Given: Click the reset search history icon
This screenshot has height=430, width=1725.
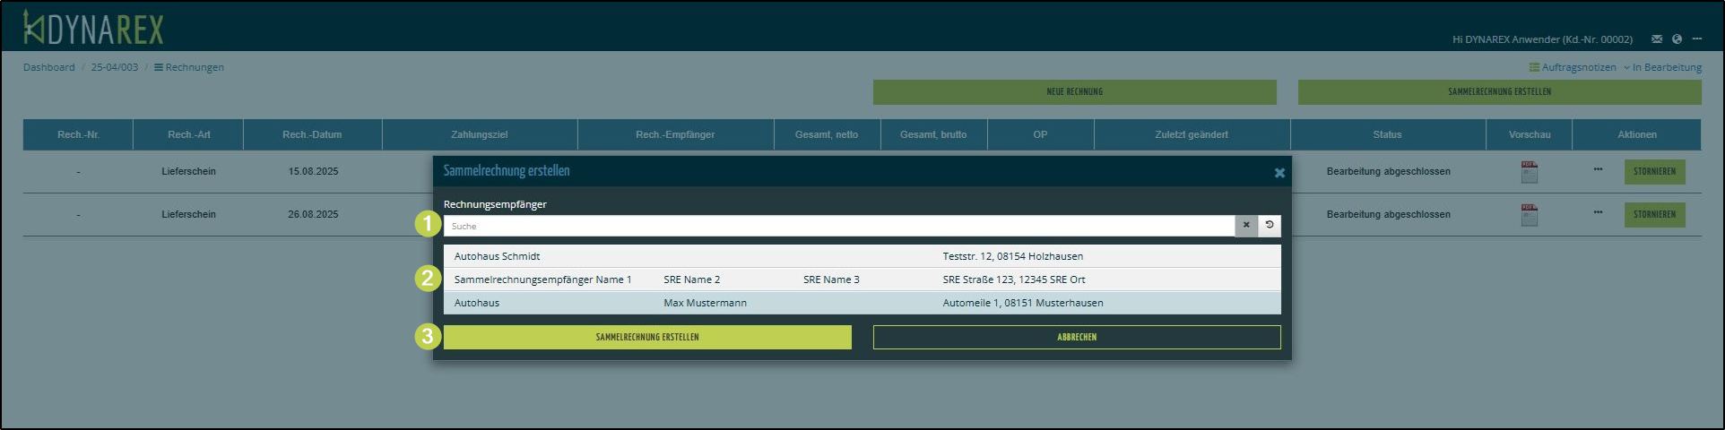Looking at the screenshot, I should coord(1270,226).
